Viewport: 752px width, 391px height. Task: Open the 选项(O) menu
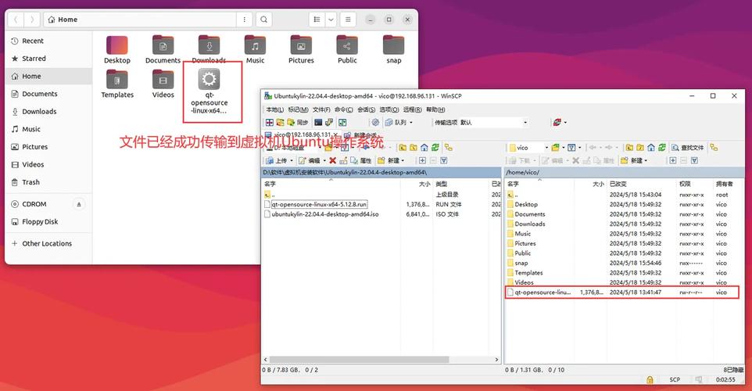(x=389, y=109)
